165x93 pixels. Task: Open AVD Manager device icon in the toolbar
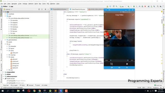[x=151, y=6]
